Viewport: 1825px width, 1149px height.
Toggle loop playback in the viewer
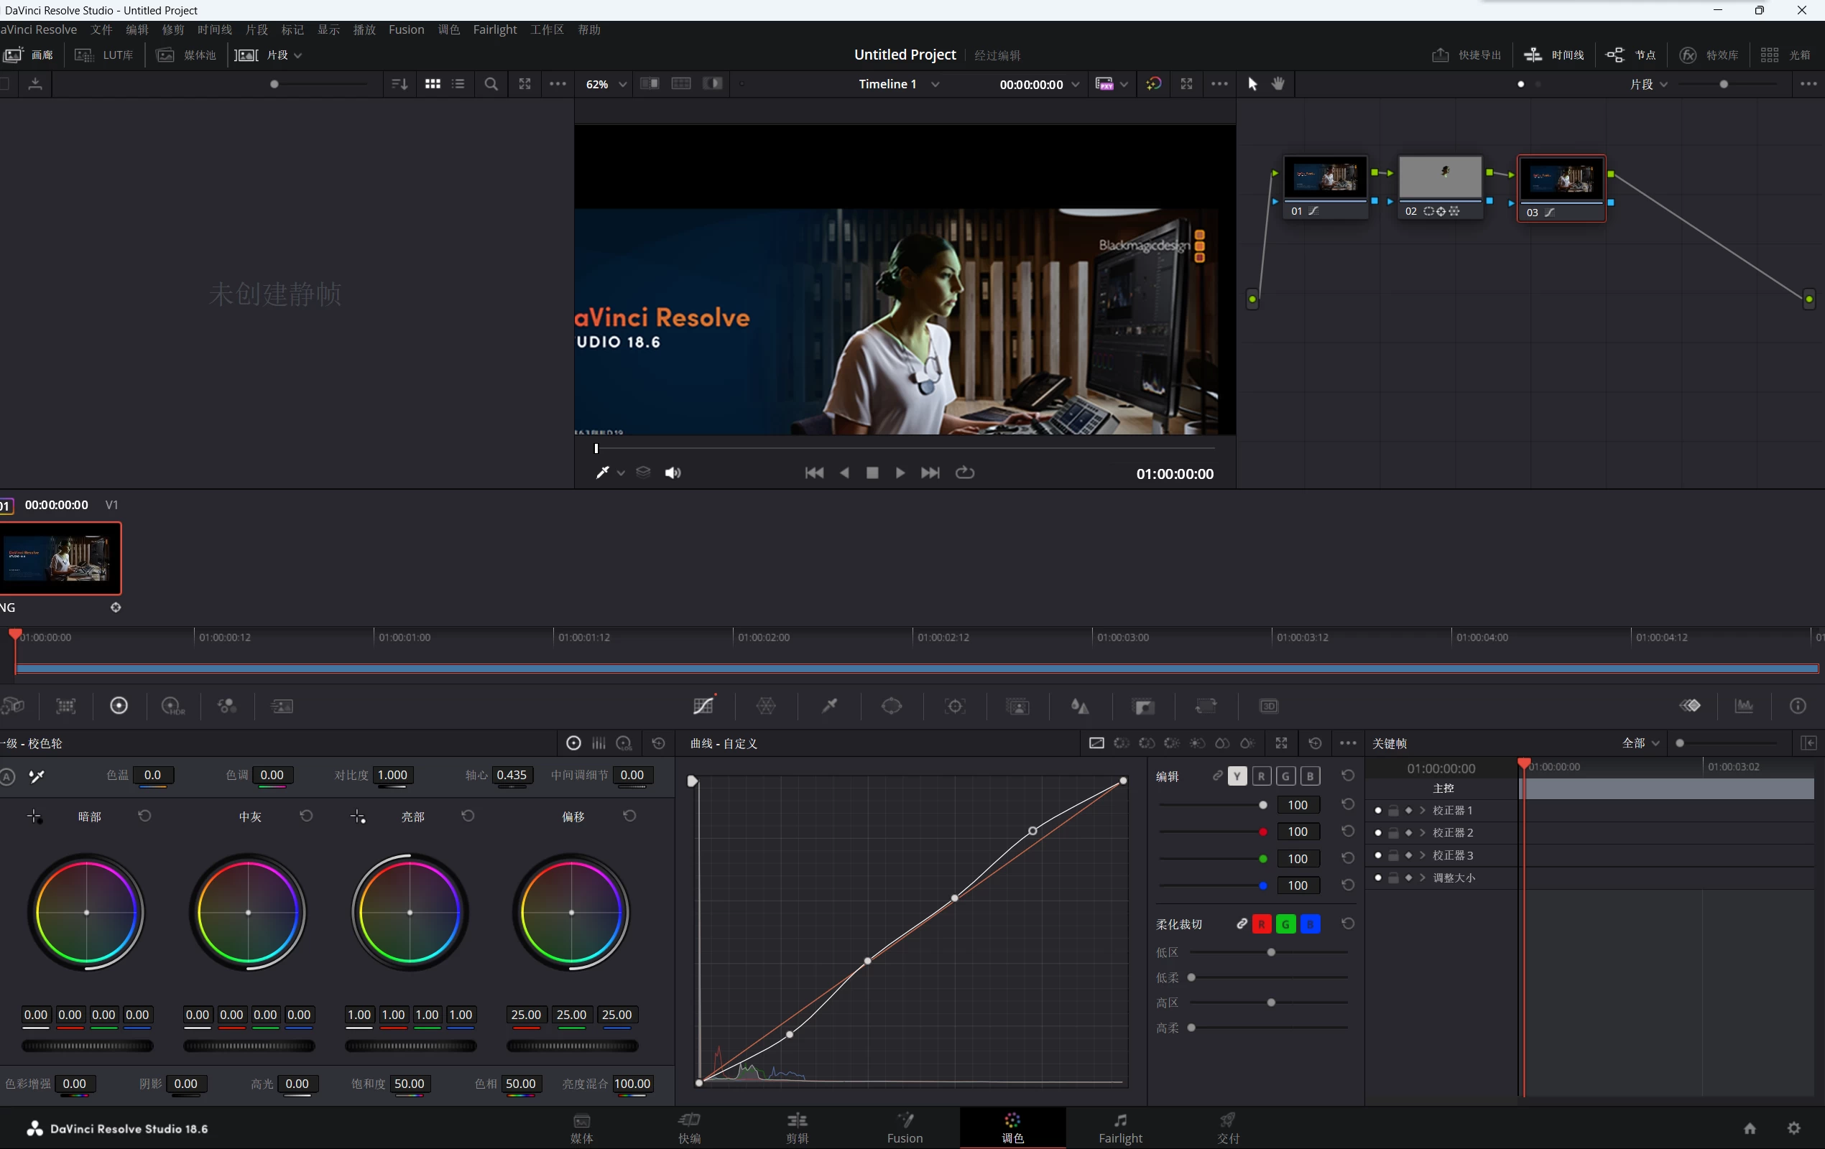(965, 473)
